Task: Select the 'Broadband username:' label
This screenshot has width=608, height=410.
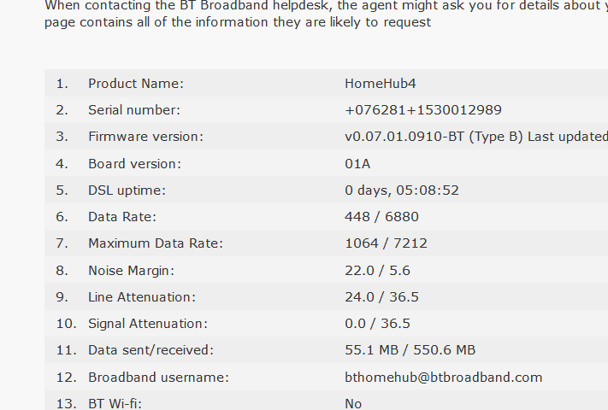Action: (x=158, y=378)
